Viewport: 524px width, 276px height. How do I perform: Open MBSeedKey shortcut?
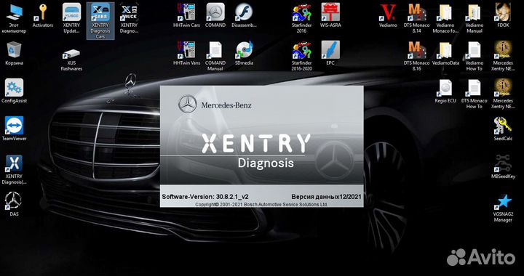503,166
